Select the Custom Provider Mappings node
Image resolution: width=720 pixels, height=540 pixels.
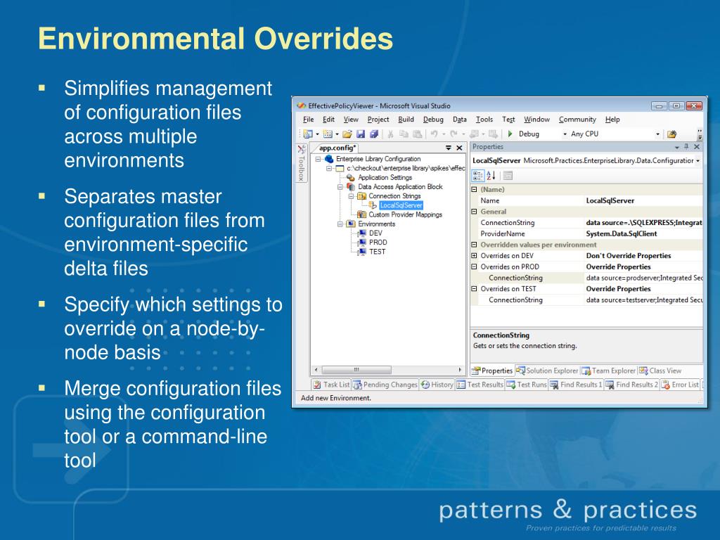(x=405, y=215)
